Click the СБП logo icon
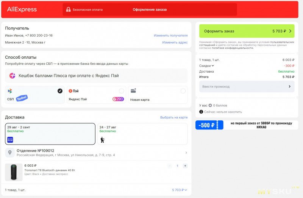The width and height of the screenshot is (303, 198). pos(10,91)
